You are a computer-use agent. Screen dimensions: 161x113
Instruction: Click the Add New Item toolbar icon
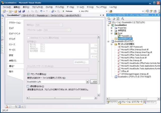[10, 11]
